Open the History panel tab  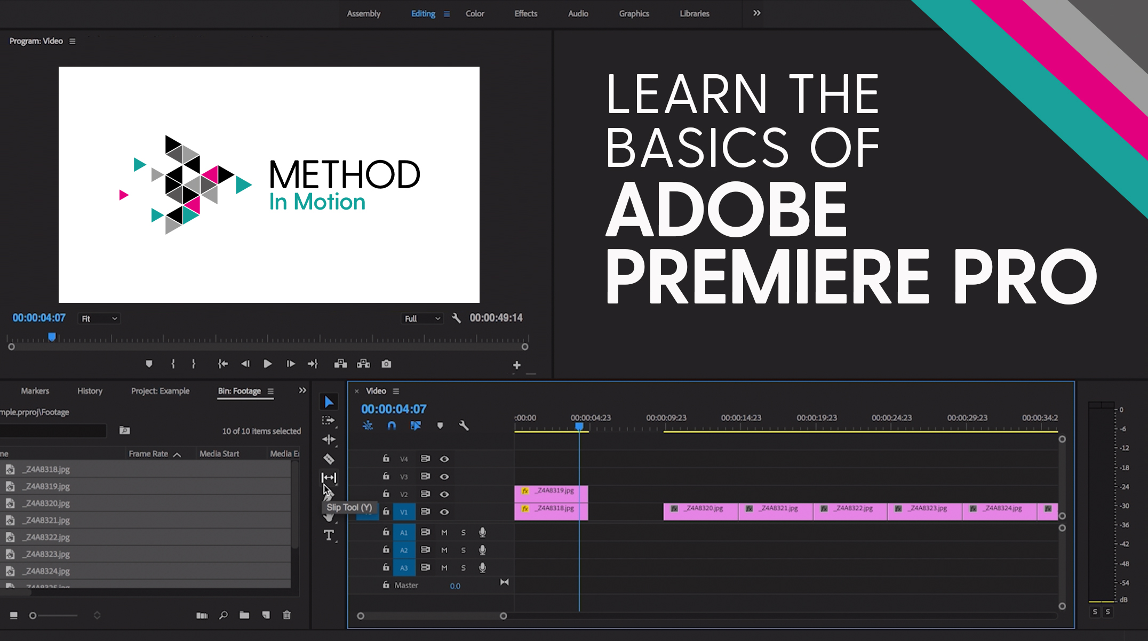pos(90,391)
